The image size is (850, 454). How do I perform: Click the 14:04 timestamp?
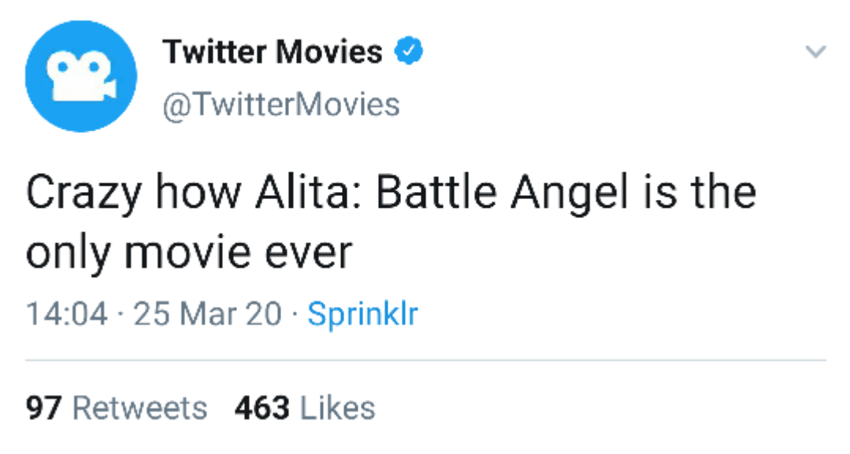(x=66, y=314)
